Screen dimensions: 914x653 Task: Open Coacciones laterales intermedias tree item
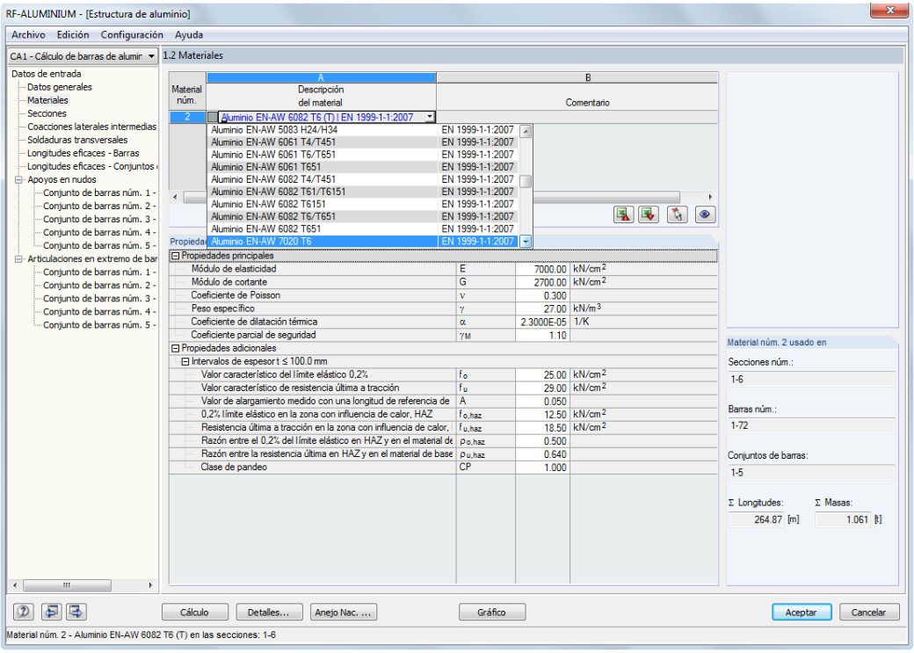(91, 127)
